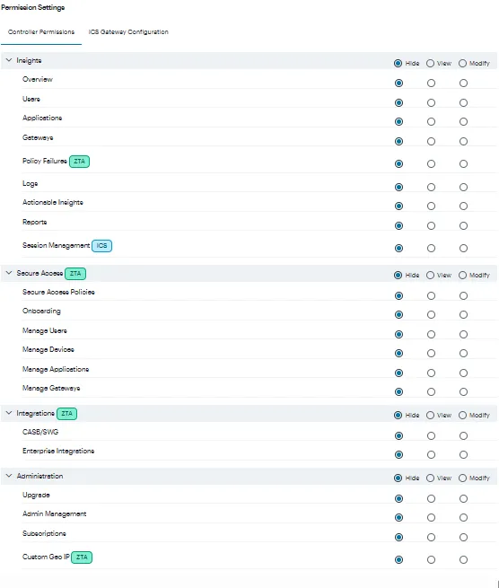Set Integrations section to View
The width and height of the screenshot is (499, 588).
431,415
